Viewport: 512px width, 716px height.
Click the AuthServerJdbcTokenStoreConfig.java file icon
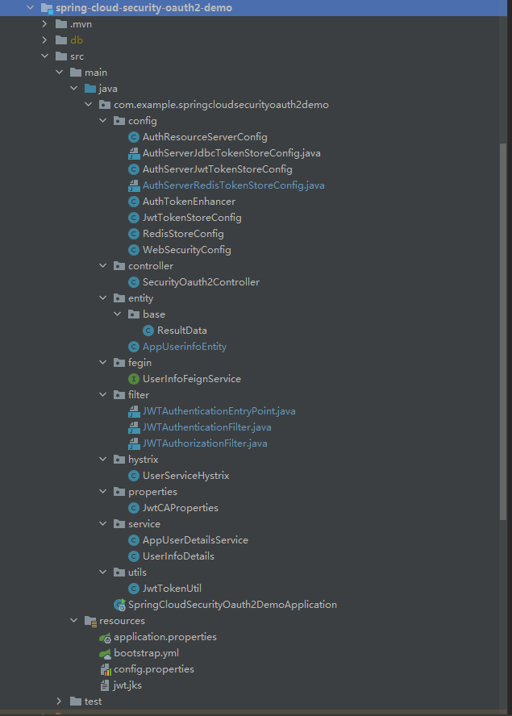(x=133, y=153)
